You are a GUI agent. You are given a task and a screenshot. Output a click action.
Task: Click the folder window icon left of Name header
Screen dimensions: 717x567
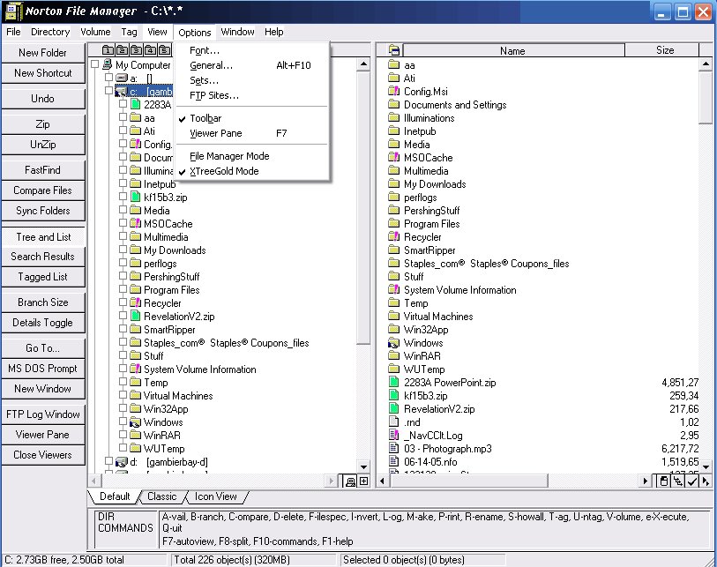[x=394, y=50]
